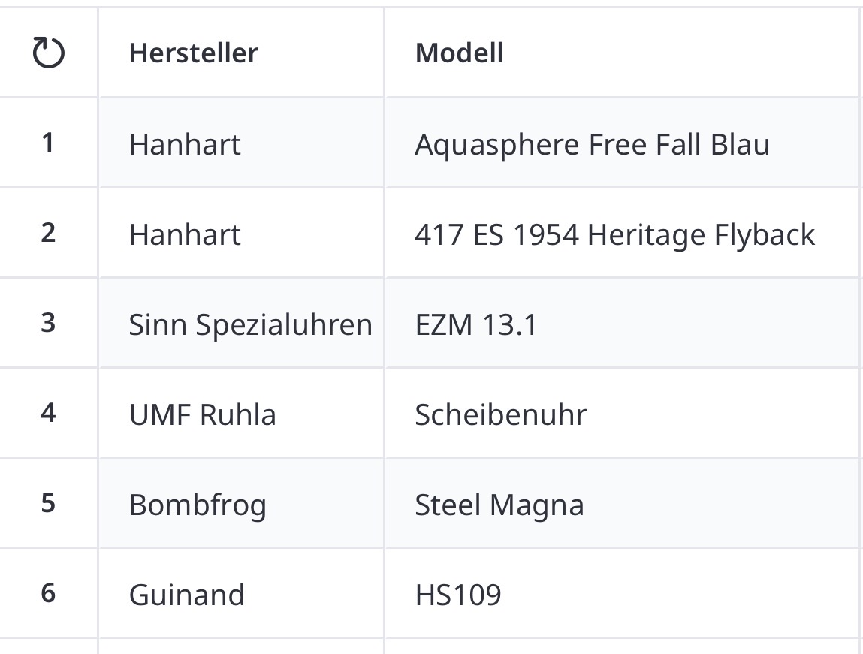This screenshot has height=654, width=863.
Task: Click the reset sort refresh icon
Action: coord(49,53)
